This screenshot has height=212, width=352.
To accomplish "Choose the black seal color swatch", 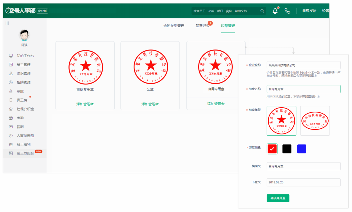I will point(287,149).
